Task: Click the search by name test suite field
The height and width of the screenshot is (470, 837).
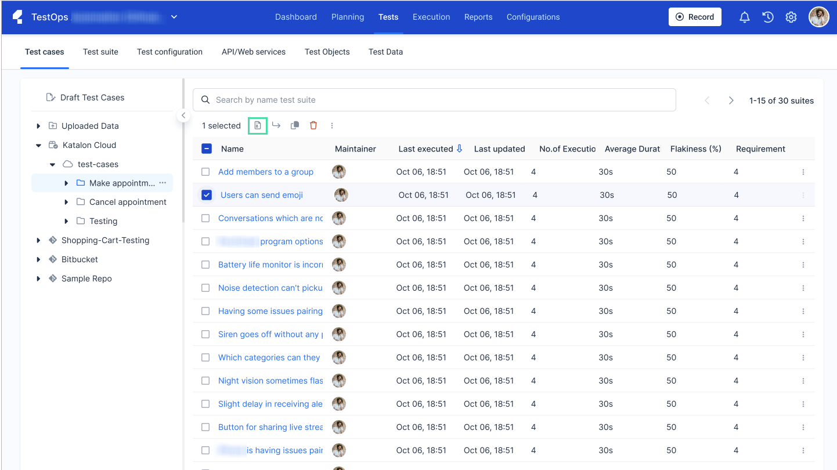Action: 434,99
